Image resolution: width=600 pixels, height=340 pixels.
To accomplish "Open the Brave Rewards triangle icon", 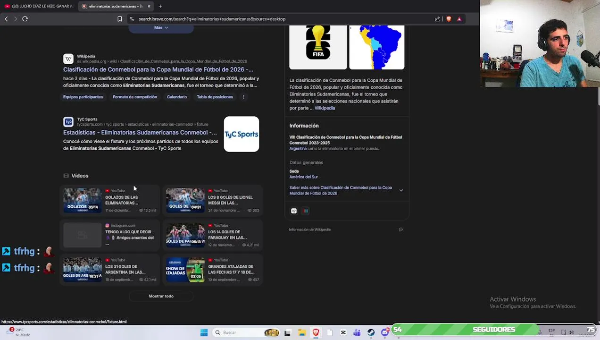I will (x=459, y=19).
